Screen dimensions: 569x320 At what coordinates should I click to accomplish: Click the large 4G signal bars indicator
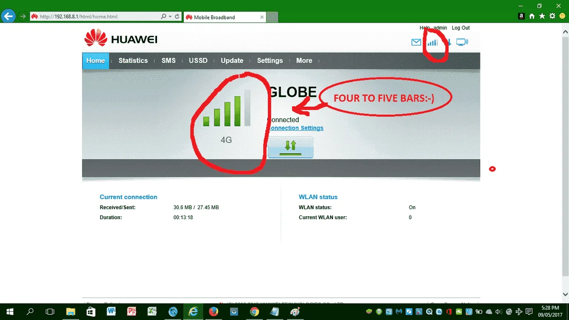tap(227, 109)
